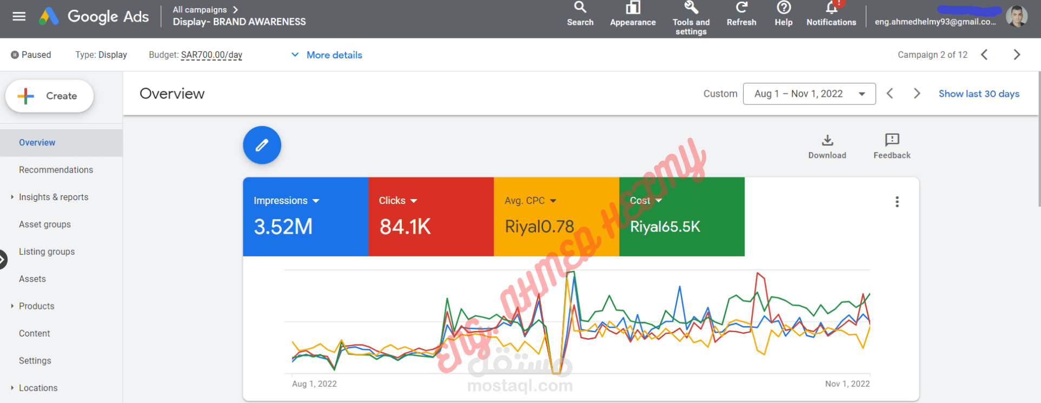This screenshot has width=1041, height=403.
Task: Refresh the campaign data
Action: (x=741, y=15)
